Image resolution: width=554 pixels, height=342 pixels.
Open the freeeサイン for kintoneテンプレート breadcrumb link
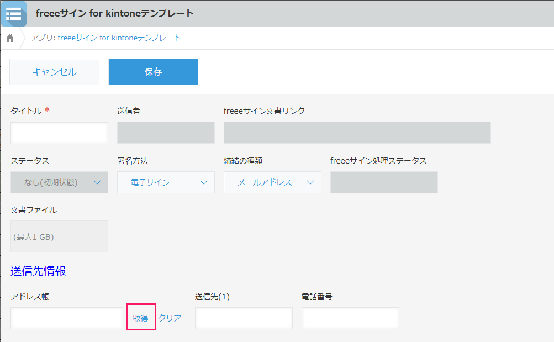pos(119,38)
